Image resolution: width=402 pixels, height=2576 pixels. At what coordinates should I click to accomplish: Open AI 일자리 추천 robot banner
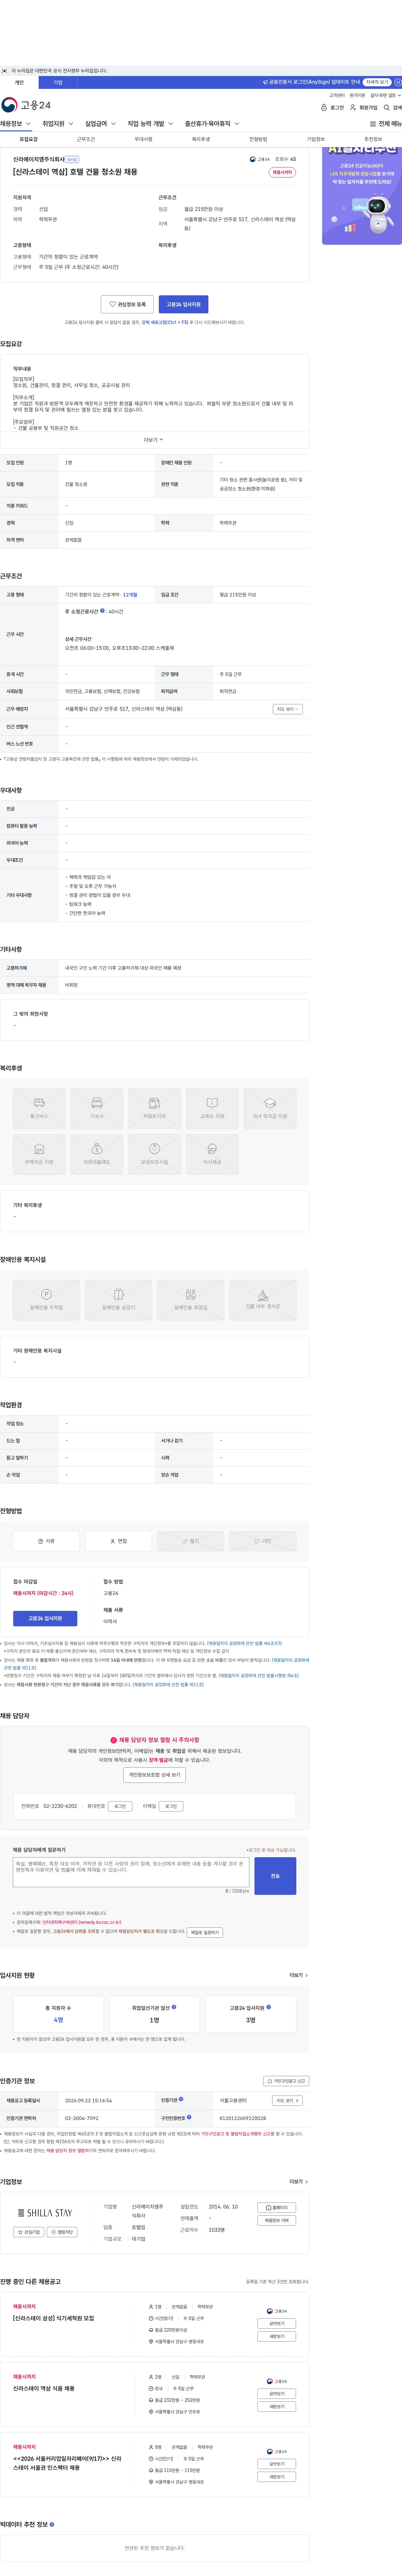click(x=362, y=196)
